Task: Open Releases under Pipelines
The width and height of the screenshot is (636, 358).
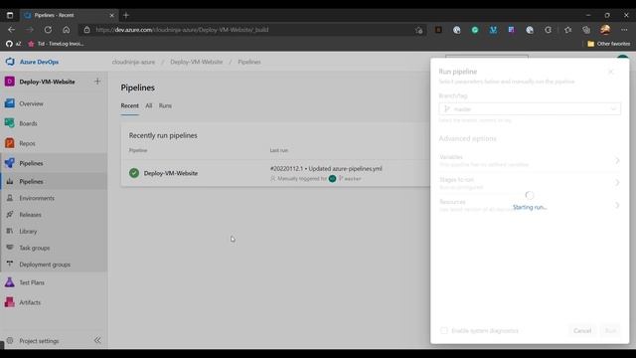Action: [30, 215]
